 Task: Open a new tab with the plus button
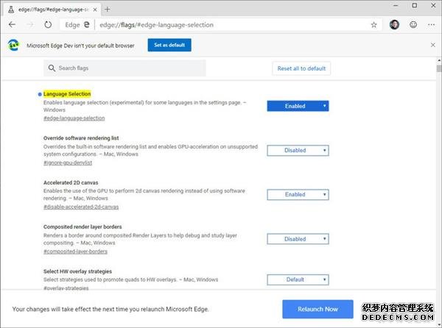107,10
